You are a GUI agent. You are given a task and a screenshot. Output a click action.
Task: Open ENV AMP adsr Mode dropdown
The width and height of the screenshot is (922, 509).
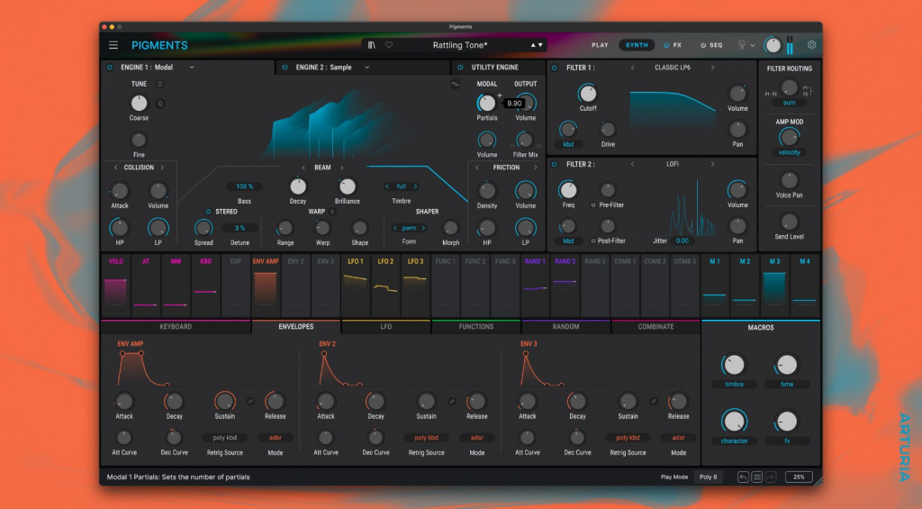(x=276, y=438)
